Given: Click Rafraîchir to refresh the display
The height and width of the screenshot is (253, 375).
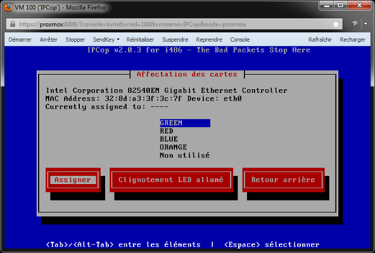Looking at the screenshot, I should pyautogui.click(x=320, y=40).
